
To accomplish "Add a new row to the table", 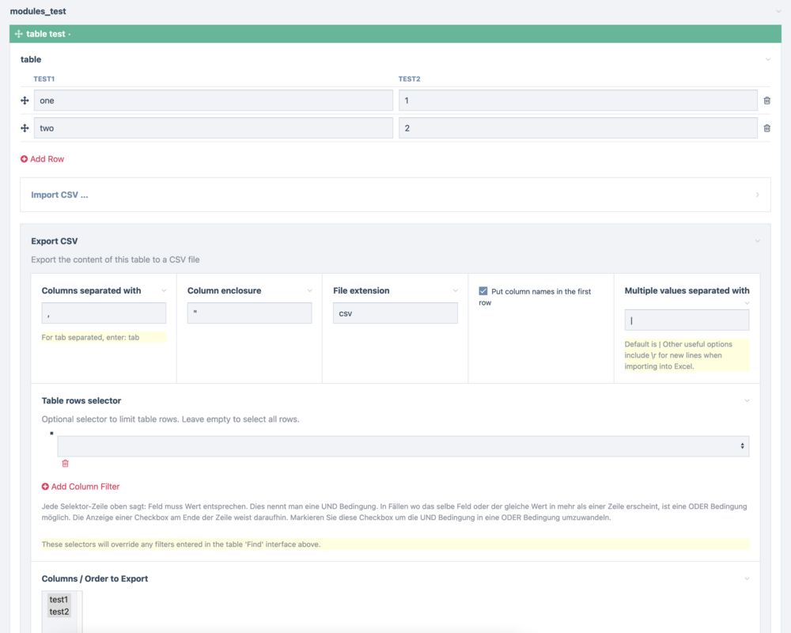I will point(43,159).
